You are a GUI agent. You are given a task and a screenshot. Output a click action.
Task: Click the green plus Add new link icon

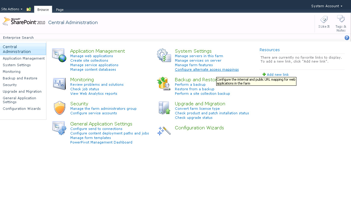[264, 74]
